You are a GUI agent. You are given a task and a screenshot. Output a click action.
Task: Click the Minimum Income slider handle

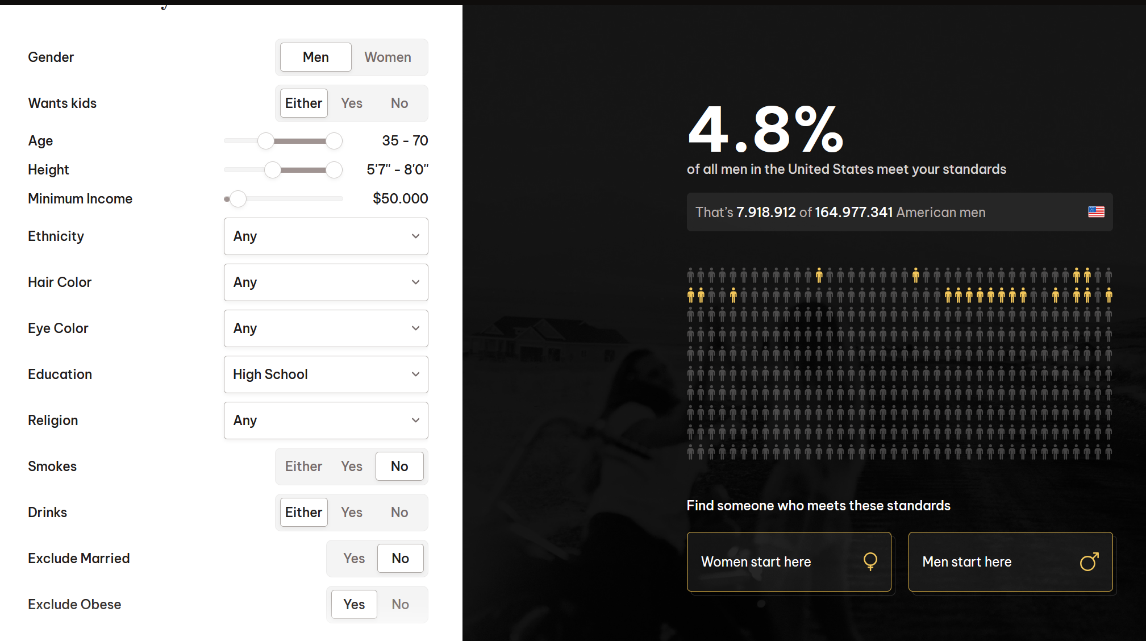[x=238, y=199]
